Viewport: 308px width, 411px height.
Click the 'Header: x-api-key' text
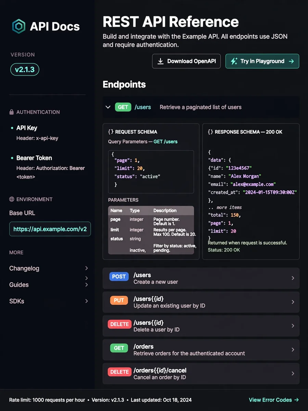click(x=37, y=138)
